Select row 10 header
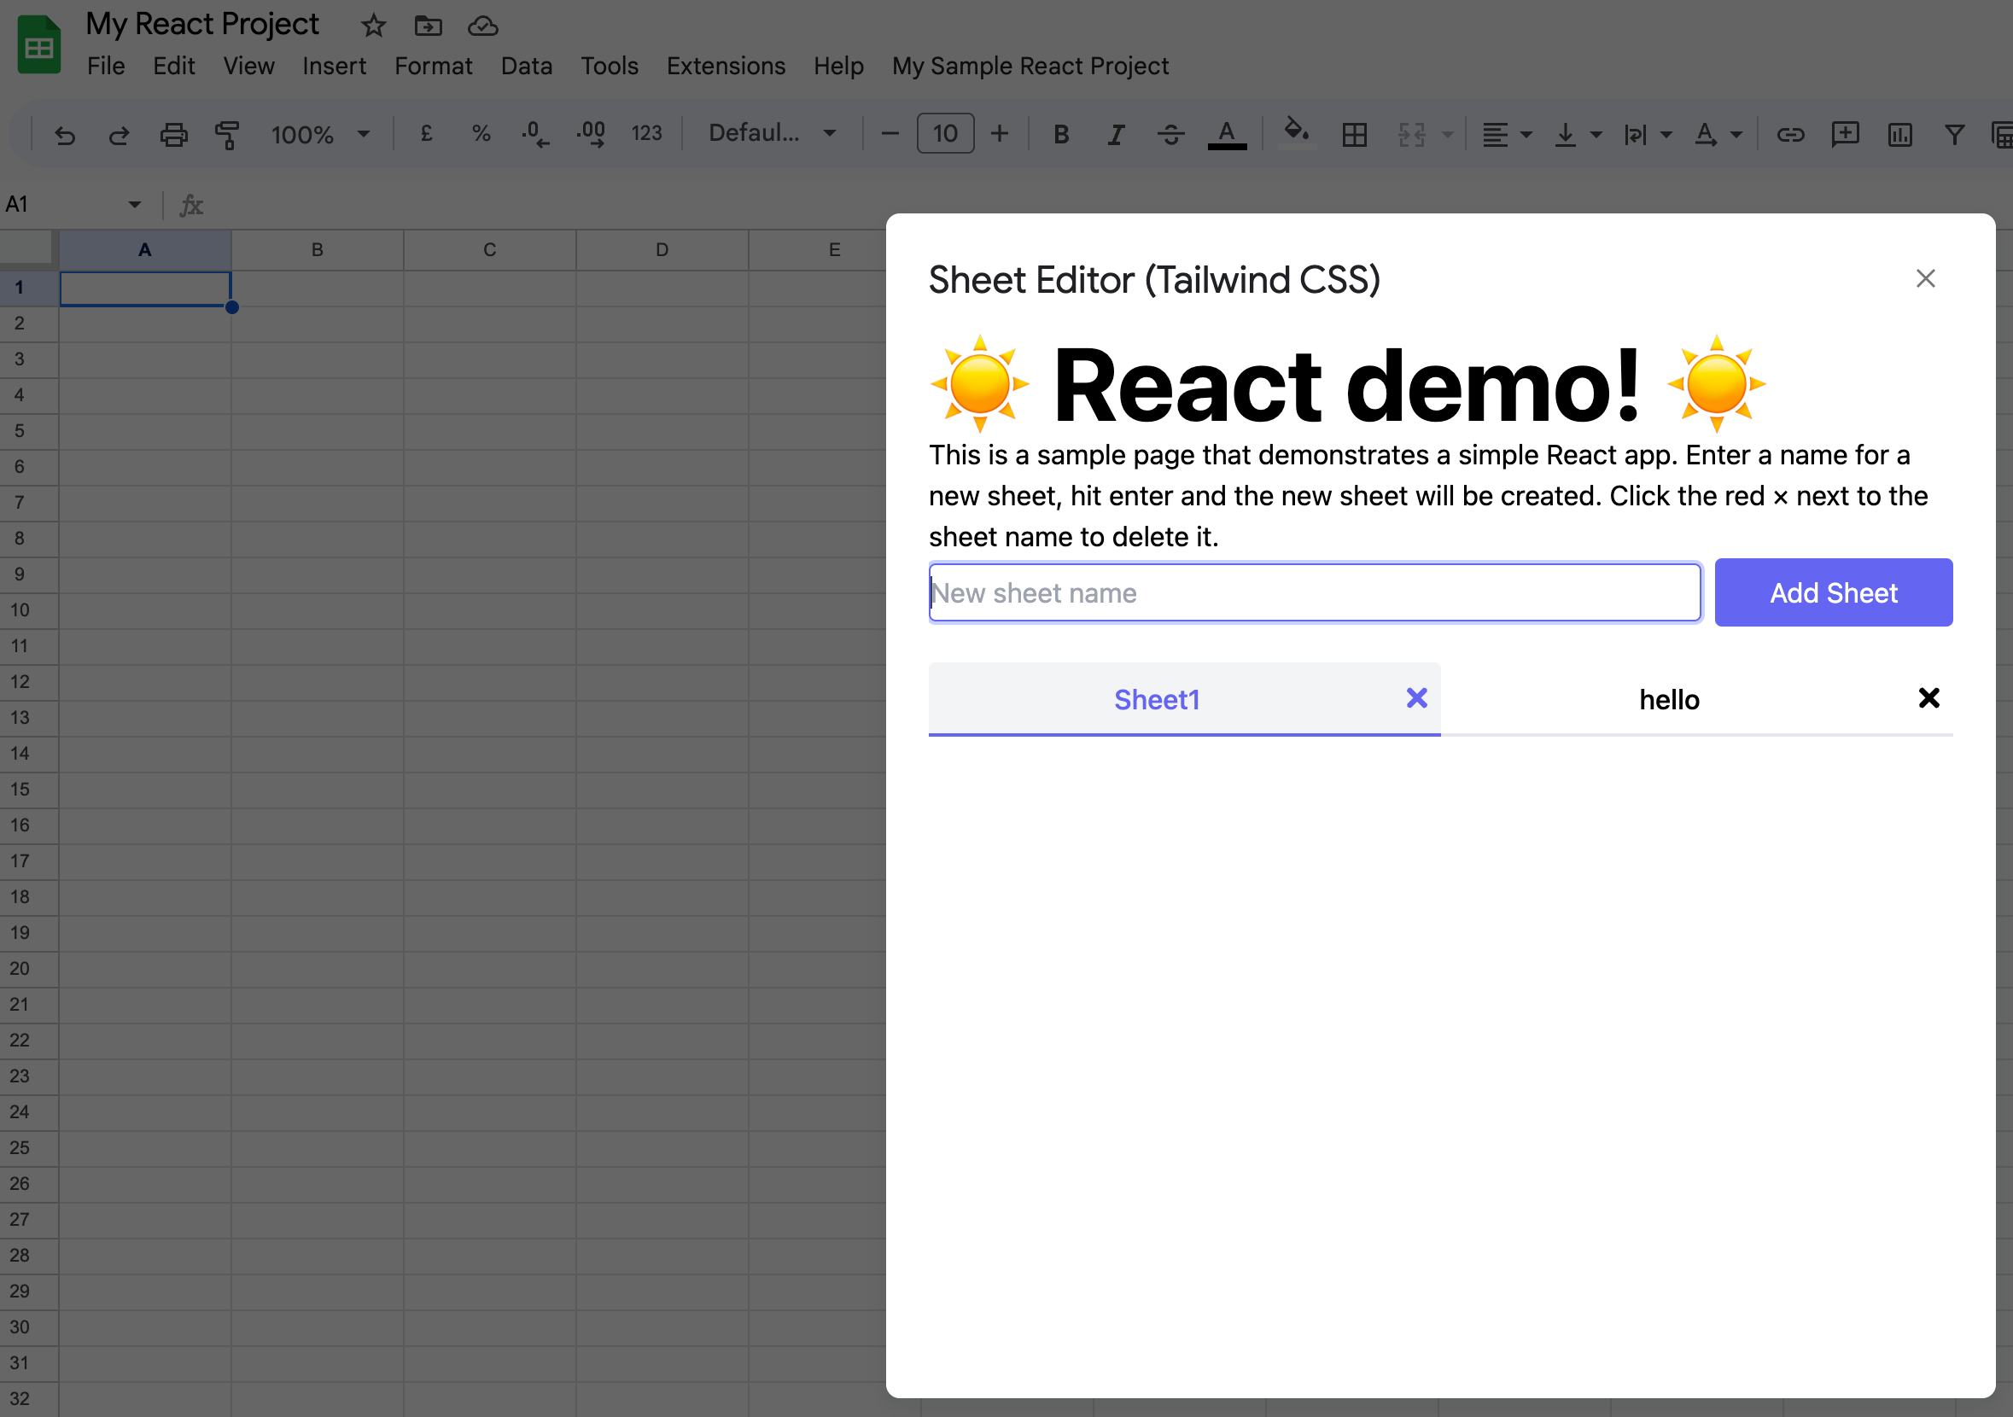Screen dimensions: 2013x1417 [x=29, y=610]
